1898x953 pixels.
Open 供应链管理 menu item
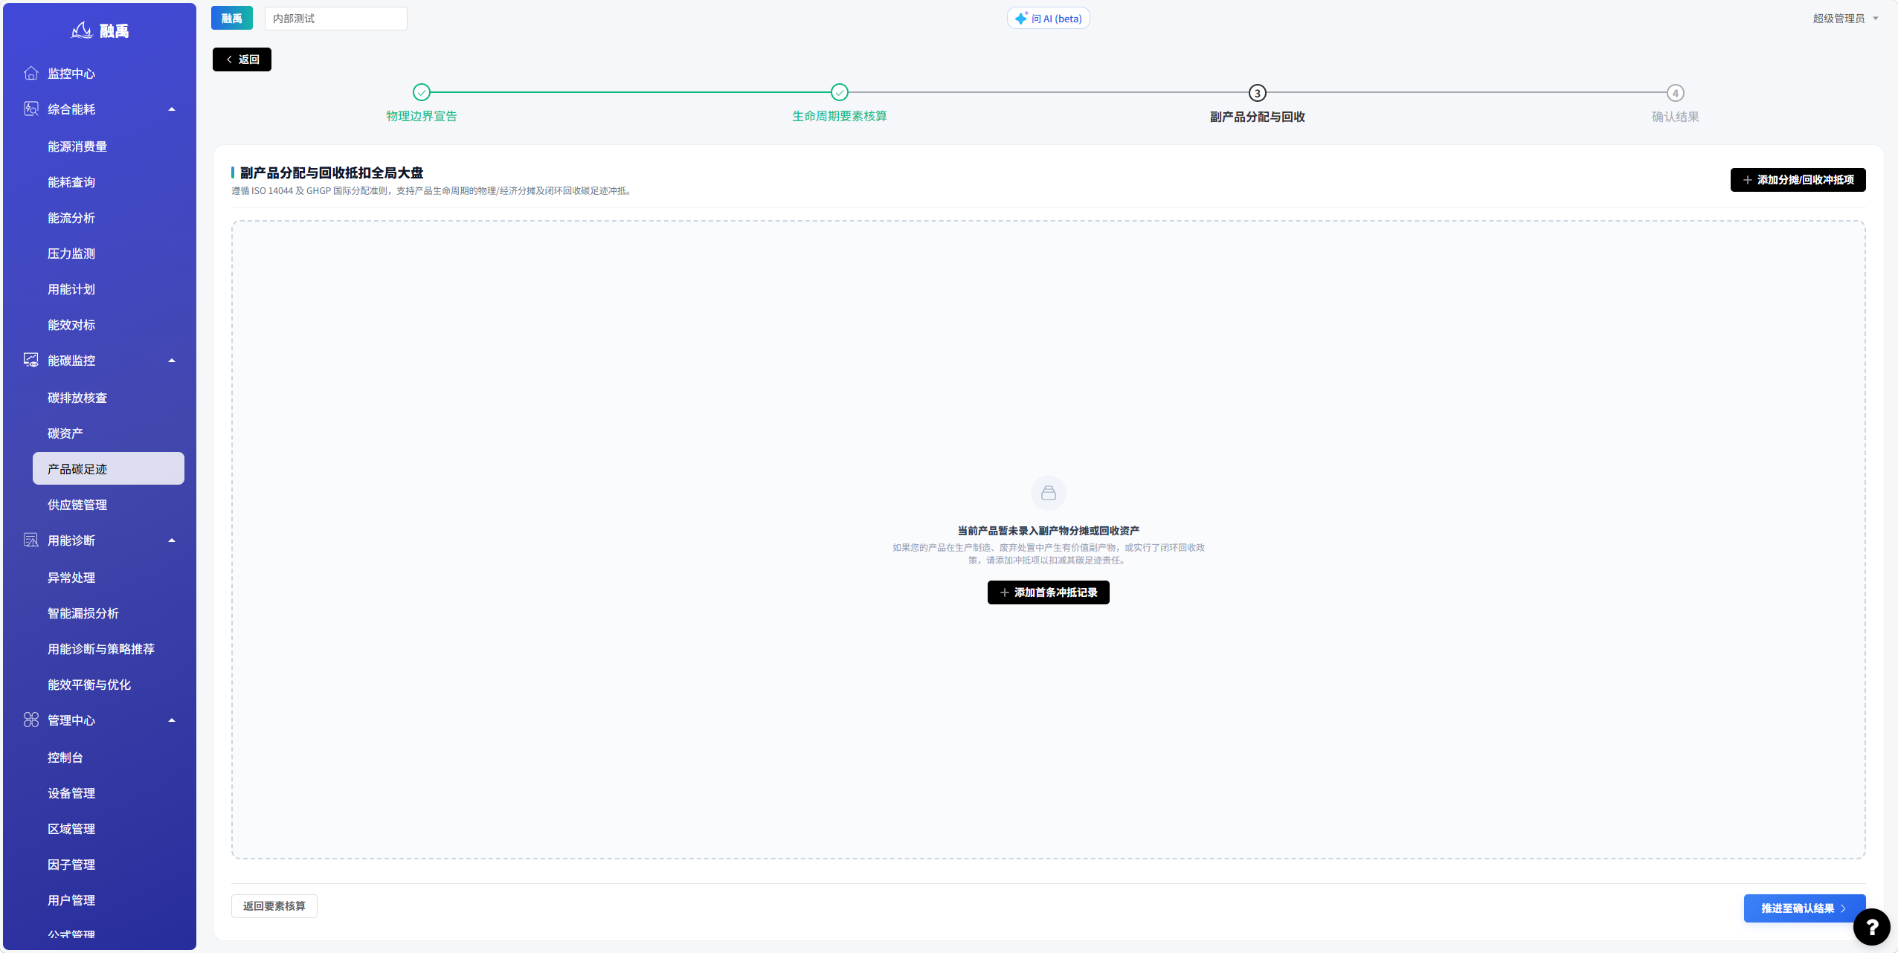[x=109, y=505]
